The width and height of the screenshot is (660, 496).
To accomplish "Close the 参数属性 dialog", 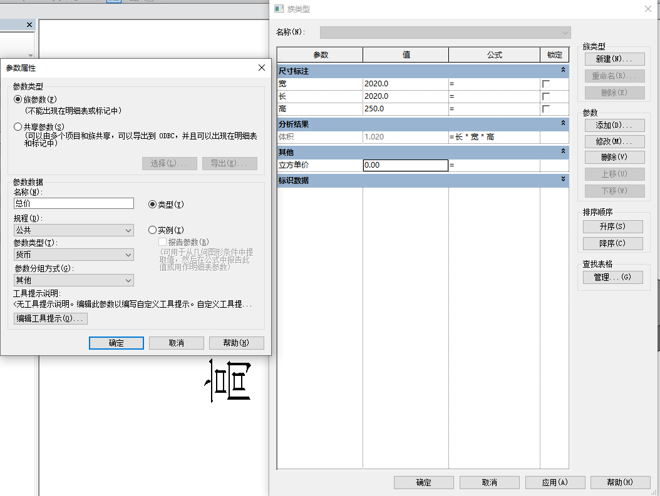I will 261,68.
